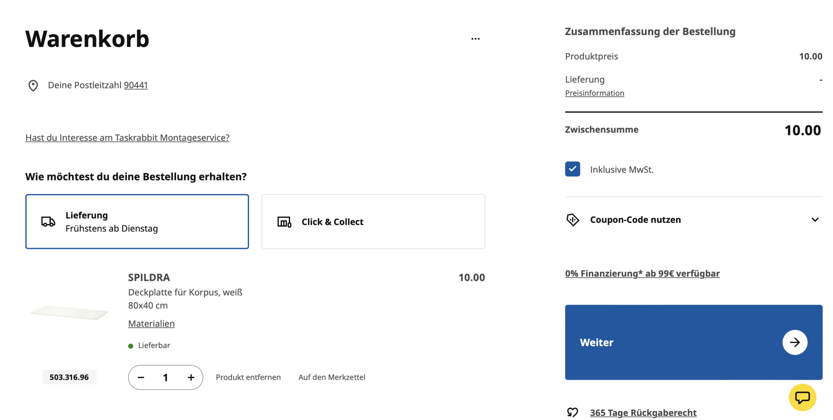833x420 pixels.
Task: Open the yellow chat support bubble
Action: click(802, 397)
